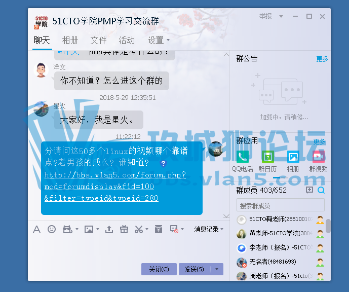The width and height of the screenshot is (349, 292).
Task: Click 更多 beside 群公告
Action: pos(322,59)
